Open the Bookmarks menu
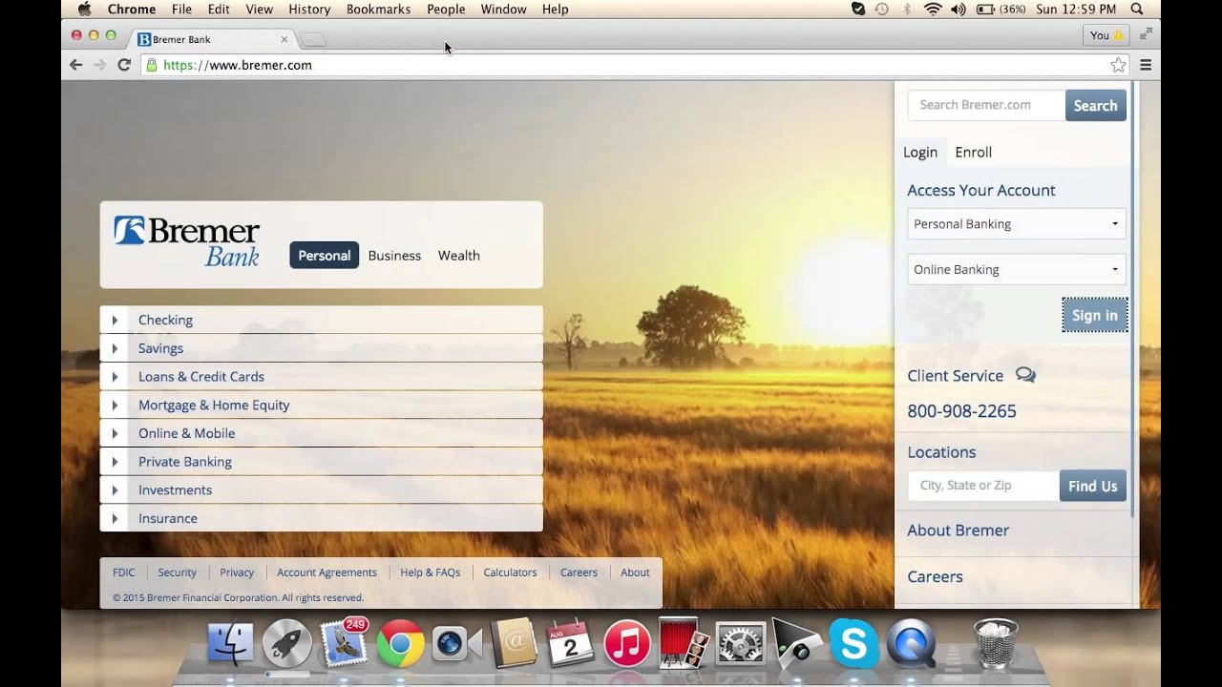The image size is (1222, 687). 379,9
